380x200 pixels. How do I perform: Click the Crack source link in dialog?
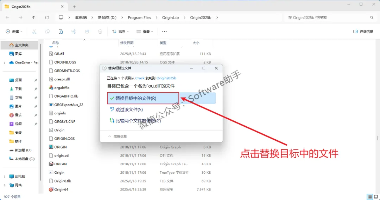point(140,78)
